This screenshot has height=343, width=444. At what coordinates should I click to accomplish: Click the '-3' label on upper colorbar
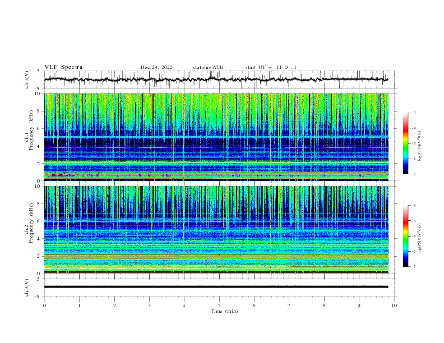[x=413, y=113]
